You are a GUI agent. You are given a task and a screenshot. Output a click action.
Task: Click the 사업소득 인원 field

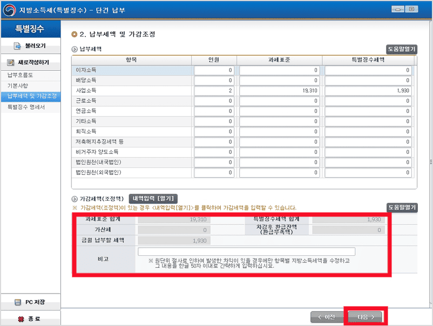[213, 91]
